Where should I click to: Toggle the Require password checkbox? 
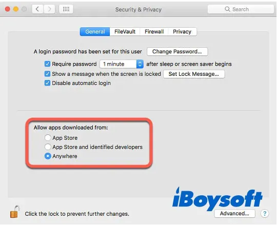pos(47,64)
